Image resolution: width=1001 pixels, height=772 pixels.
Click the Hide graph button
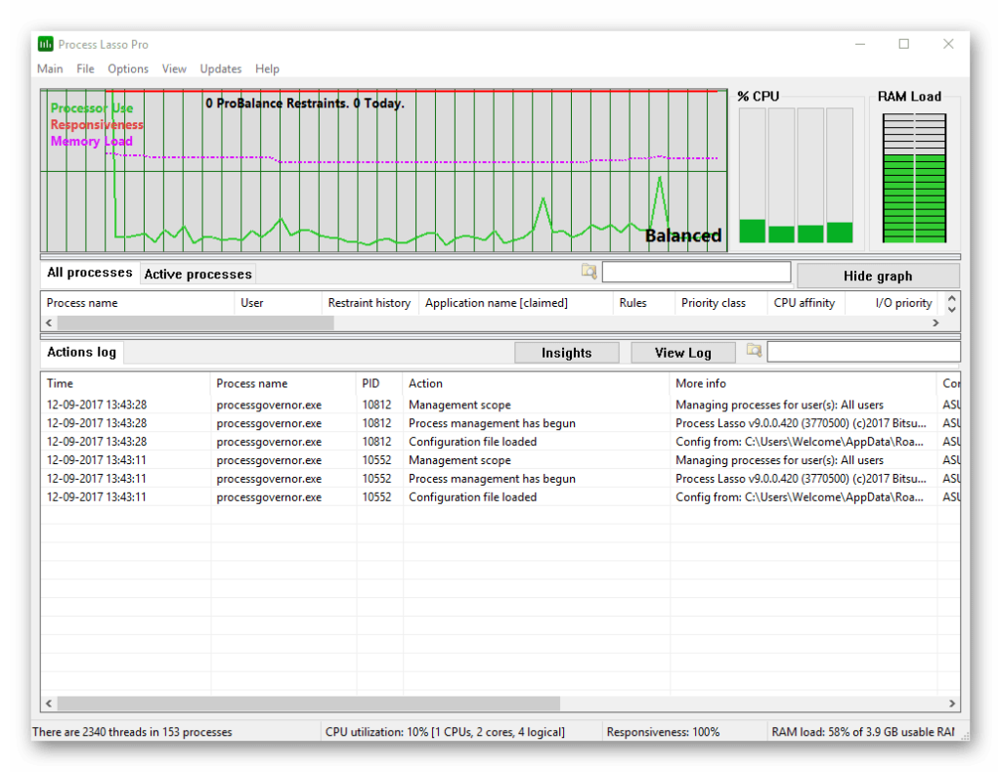878,277
